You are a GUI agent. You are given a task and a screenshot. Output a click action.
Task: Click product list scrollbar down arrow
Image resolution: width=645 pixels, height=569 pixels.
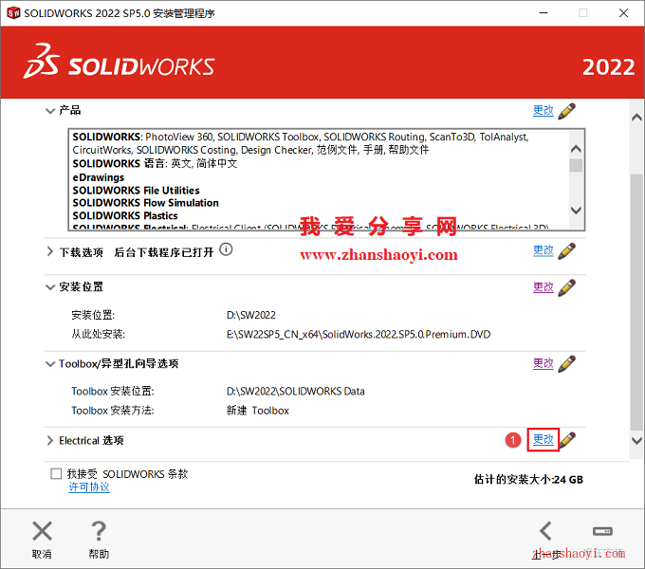pyautogui.click(x=577, y=211)
